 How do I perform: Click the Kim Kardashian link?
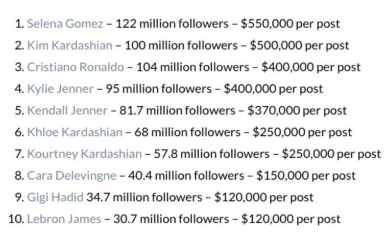(69, 45)
